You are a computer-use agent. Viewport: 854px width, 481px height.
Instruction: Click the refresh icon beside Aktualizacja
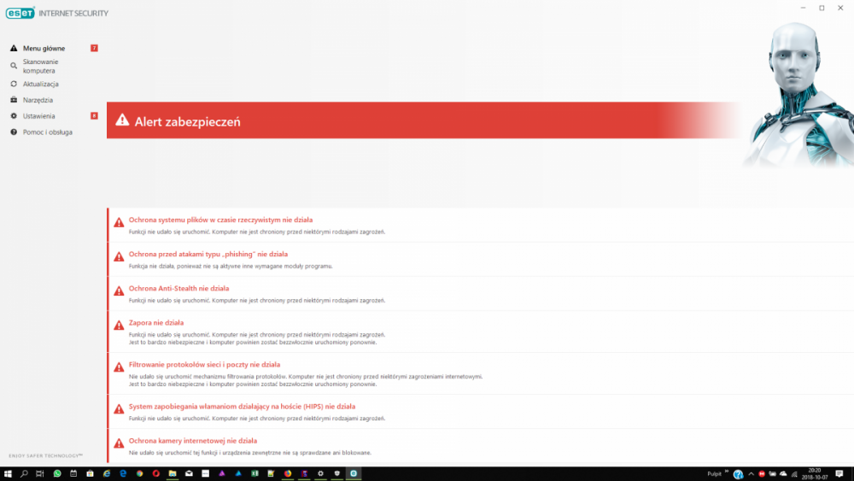[x=14, y=84]
